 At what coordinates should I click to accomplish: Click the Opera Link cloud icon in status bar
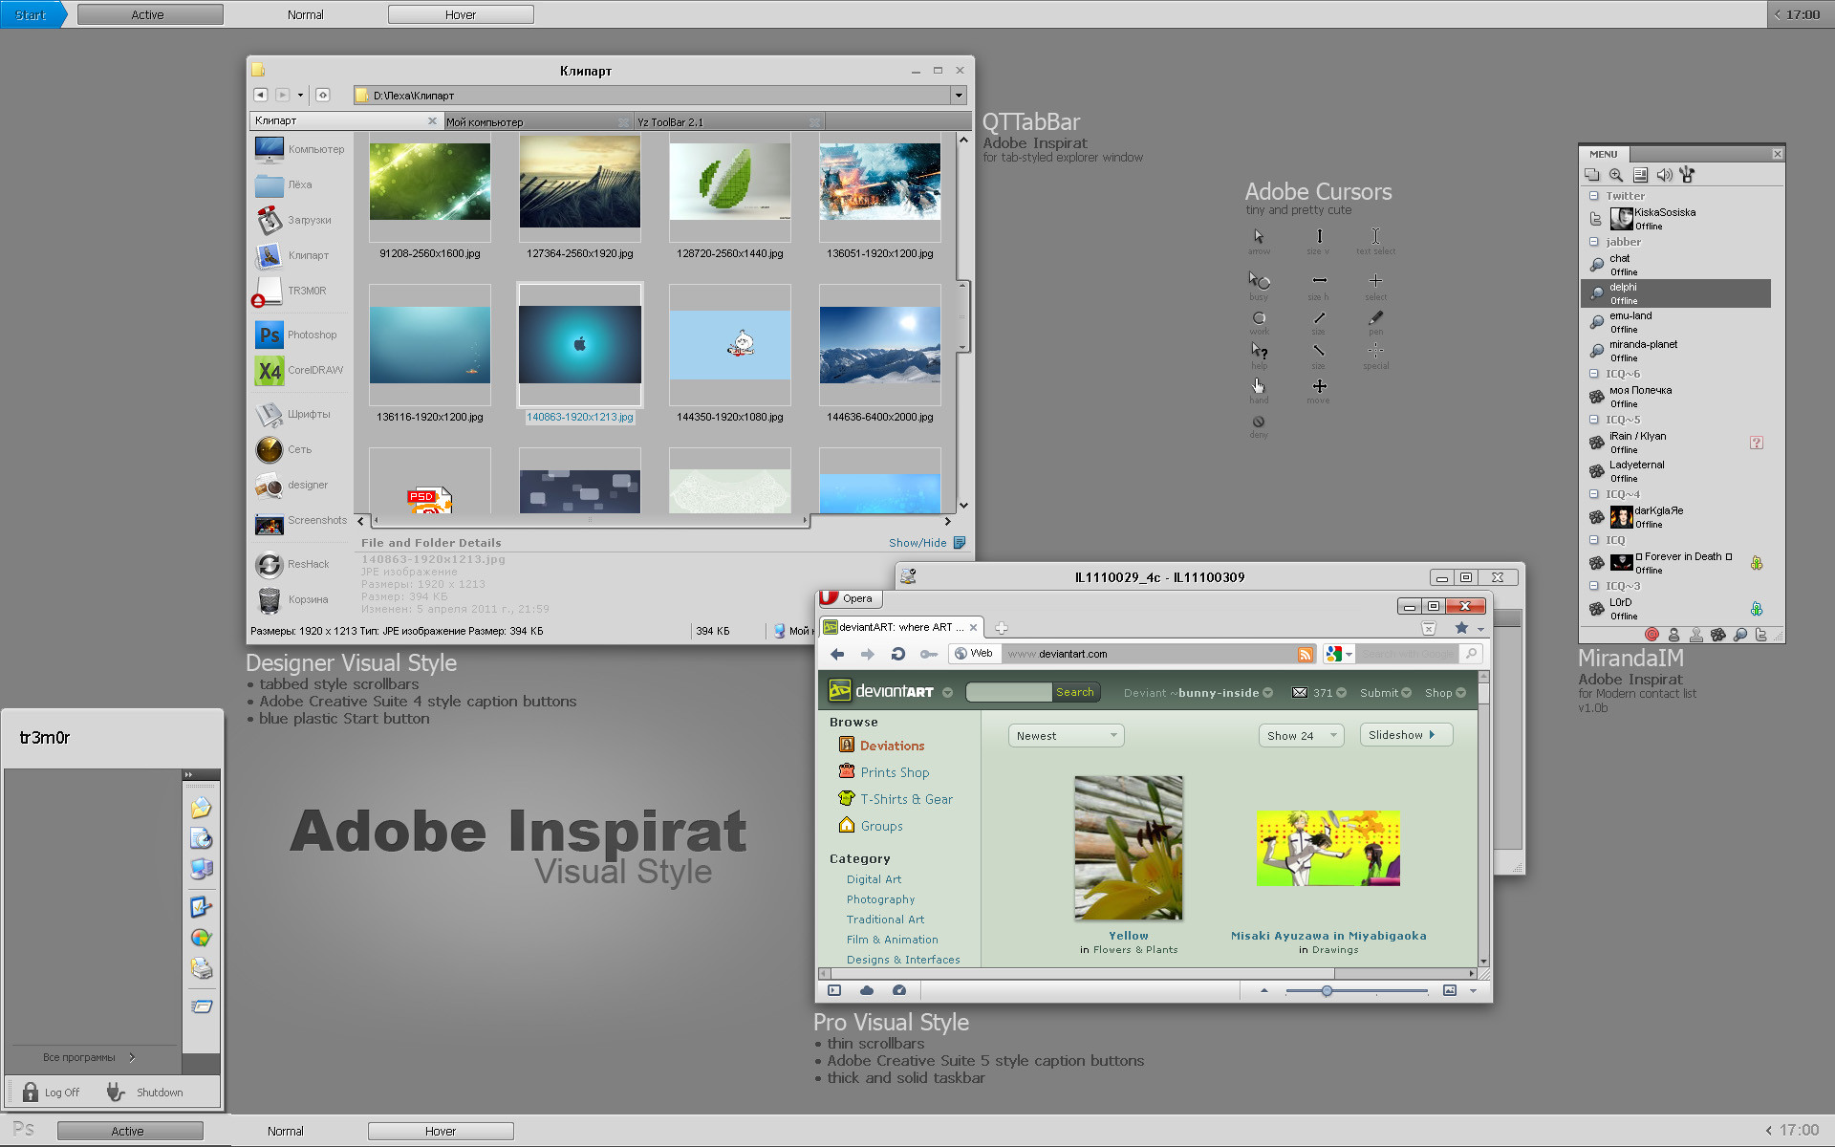point(867,990)
